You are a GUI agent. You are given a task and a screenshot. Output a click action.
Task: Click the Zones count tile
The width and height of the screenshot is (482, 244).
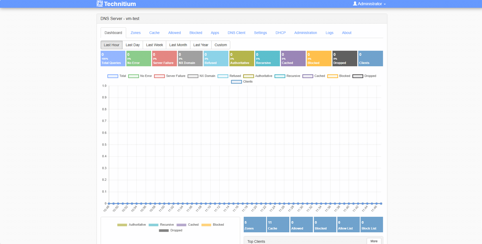click(255, 225)
